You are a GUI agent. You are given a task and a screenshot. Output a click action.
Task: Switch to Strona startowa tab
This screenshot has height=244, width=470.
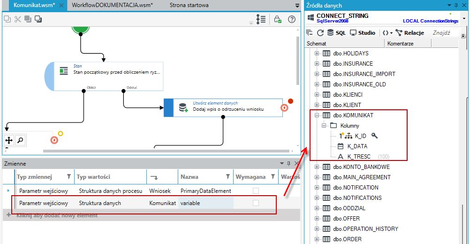[189, 5]
